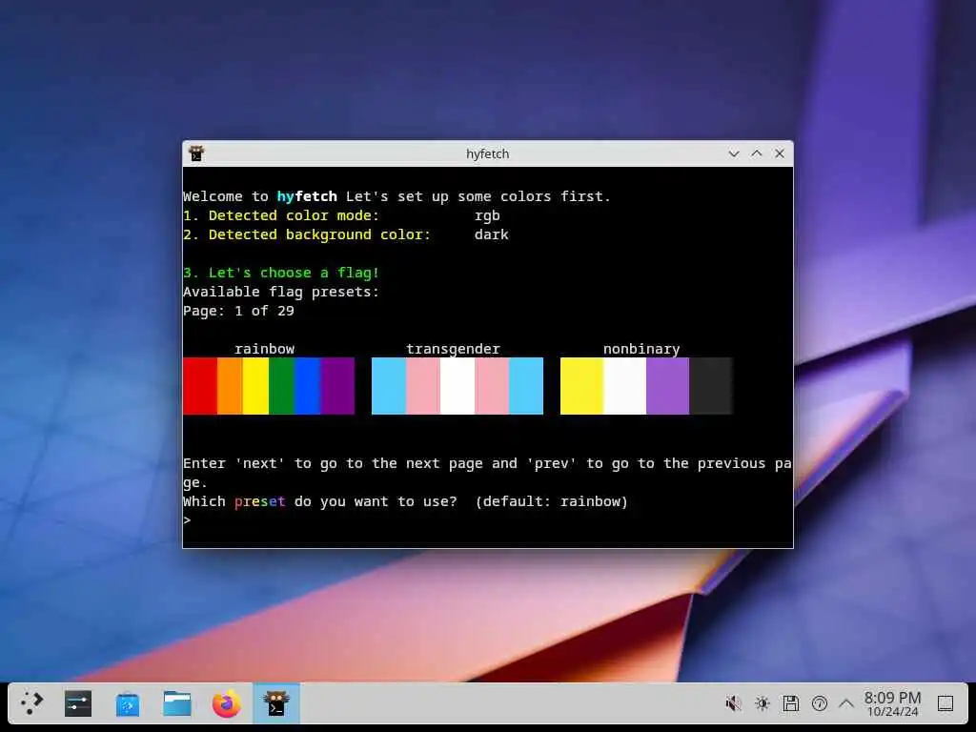Screen dimensions: 976x732
Task: Click "Let's choose a flag!" heading
Action: coord(281,273)
